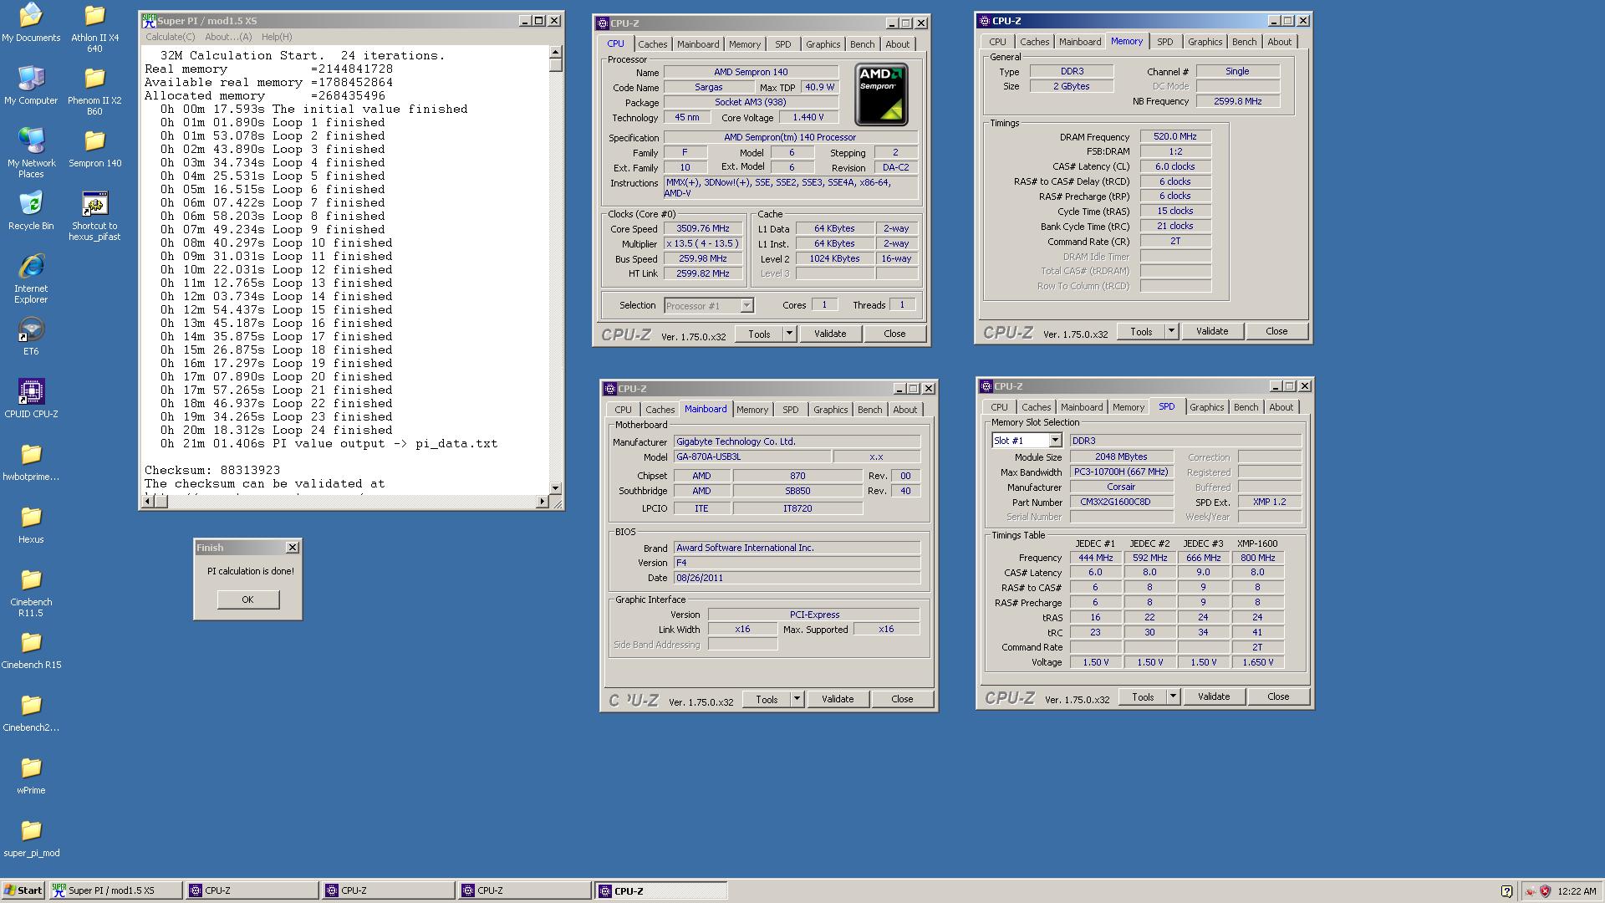Screen dimensions: 1605x903
Task: Launch the ET6 shortcut
Action: [x=31, y=337]
